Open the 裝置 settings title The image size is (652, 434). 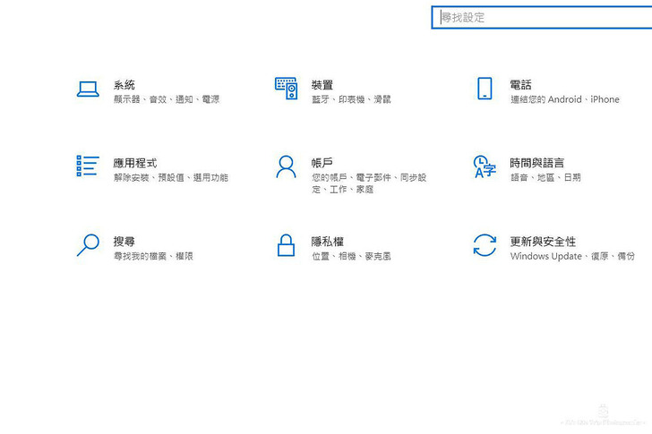[x=322, y=85]
